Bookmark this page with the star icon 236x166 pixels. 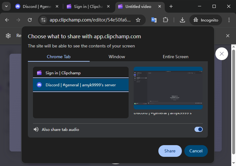click(138, 20)
